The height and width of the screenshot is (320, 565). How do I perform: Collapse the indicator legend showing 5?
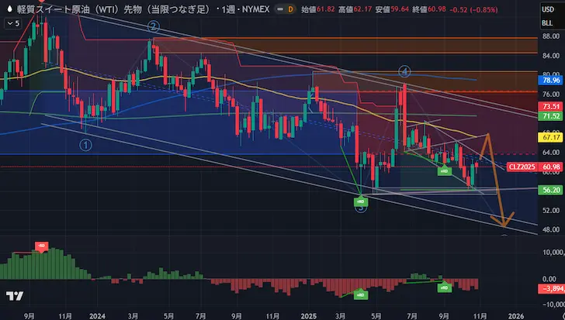pyautogui.click(x=10, y=24)
